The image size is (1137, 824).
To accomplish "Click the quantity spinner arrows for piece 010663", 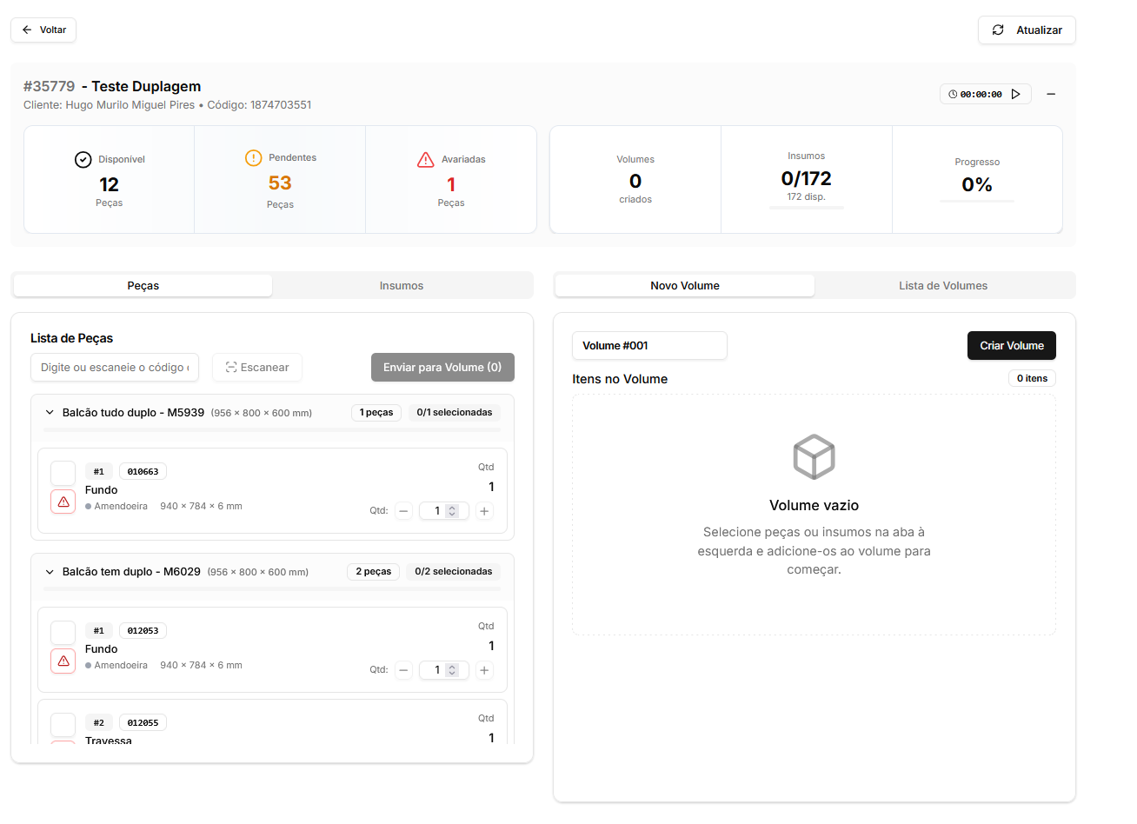I will pos(452,511).
